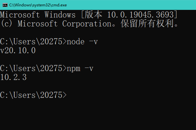Click the last empty C:\Users\20275> prompt
This screenshot has height=130, width=196.
[33, 95]
